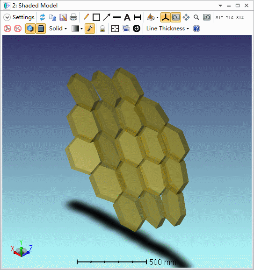Click the clone window icon

(x=126, y=28)
